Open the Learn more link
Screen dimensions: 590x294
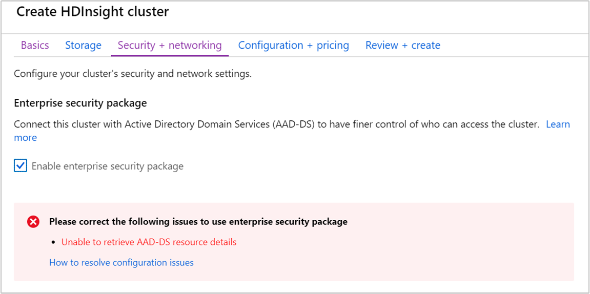(558, 124)
